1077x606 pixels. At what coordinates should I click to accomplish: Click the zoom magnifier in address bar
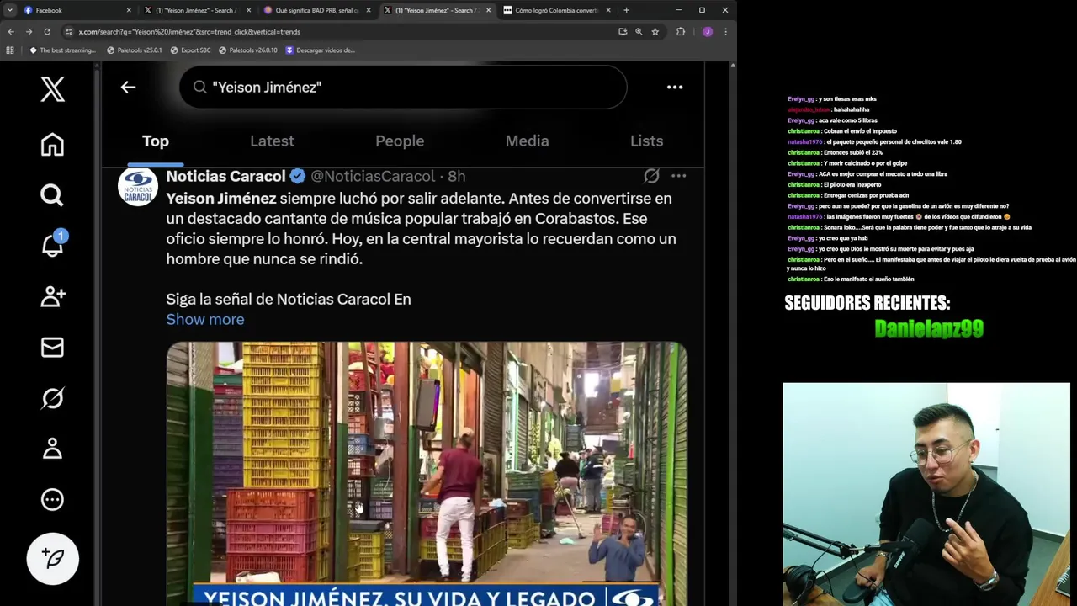point(639,31)
